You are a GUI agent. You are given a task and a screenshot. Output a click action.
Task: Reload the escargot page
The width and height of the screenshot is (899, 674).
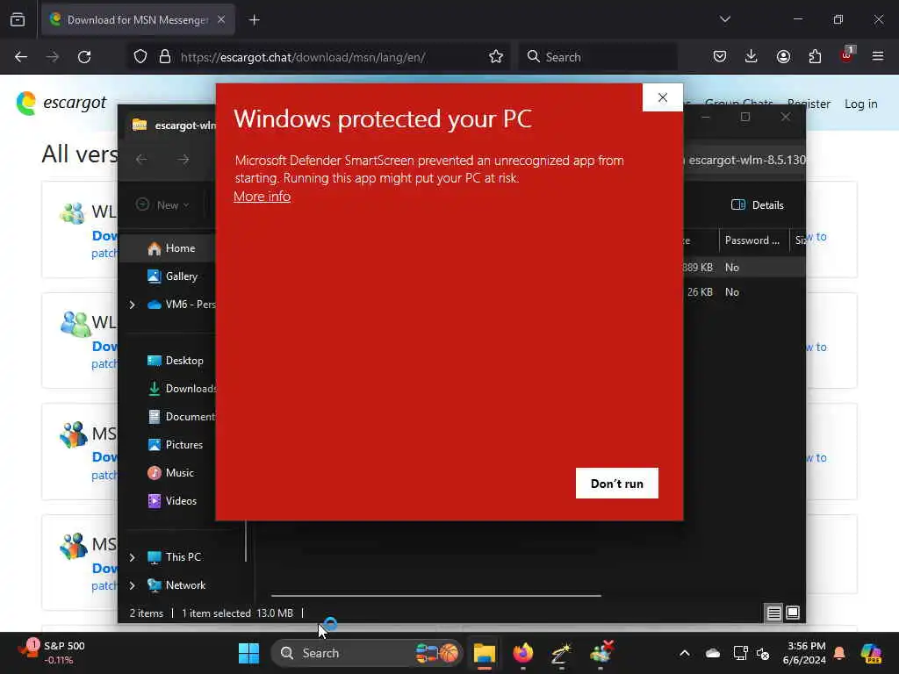84,57
